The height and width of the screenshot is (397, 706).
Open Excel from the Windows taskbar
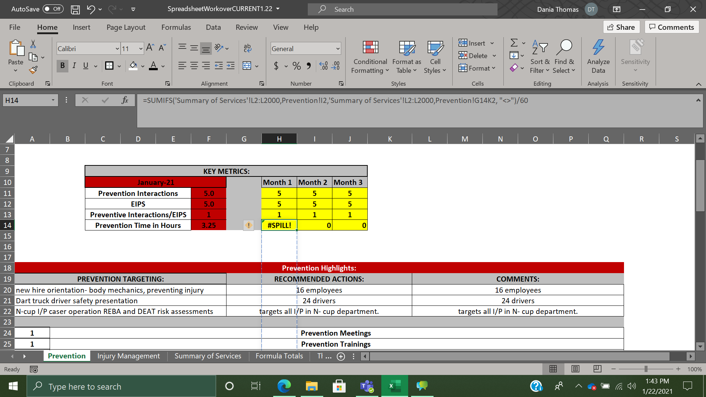point(395,386)
